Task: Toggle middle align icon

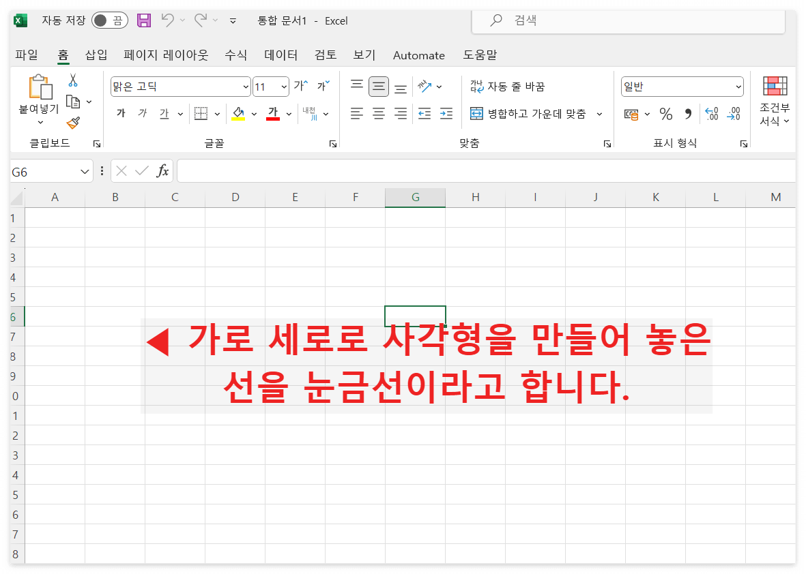Action: pyautogui.click(x=378, y=87)
